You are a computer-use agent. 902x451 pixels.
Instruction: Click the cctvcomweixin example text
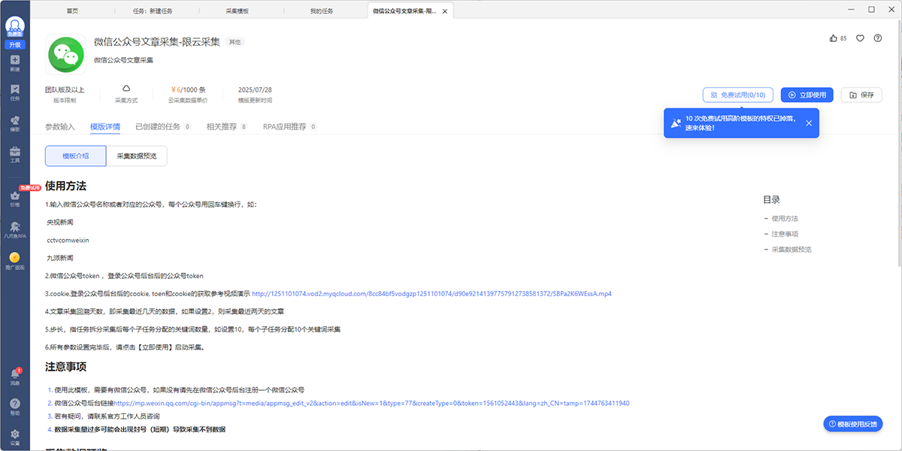pyautogui.click(x=68, y=240)
